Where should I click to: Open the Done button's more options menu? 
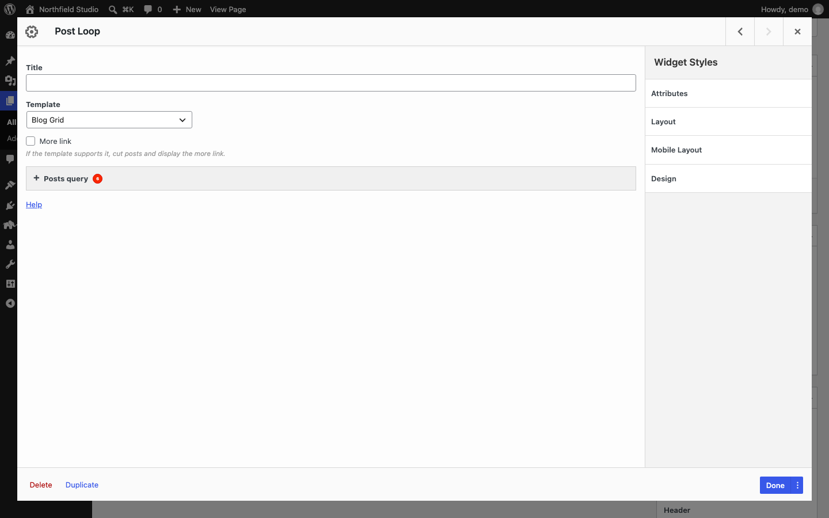[x=797, y=485]
